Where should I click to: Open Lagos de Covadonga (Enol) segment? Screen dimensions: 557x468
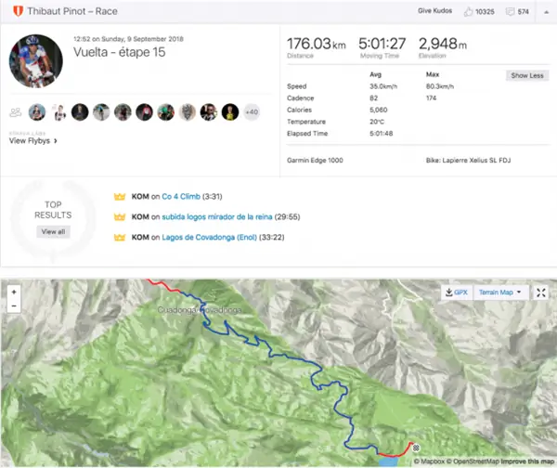coord(209,237)
